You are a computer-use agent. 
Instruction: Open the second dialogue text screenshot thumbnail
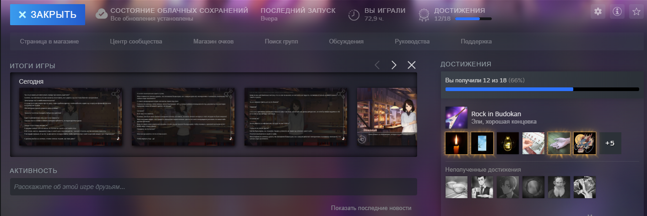tap(183, 117)
